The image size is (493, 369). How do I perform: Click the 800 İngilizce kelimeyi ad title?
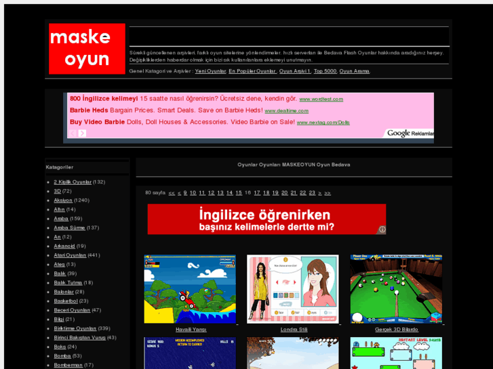click(x=104, y=99)
